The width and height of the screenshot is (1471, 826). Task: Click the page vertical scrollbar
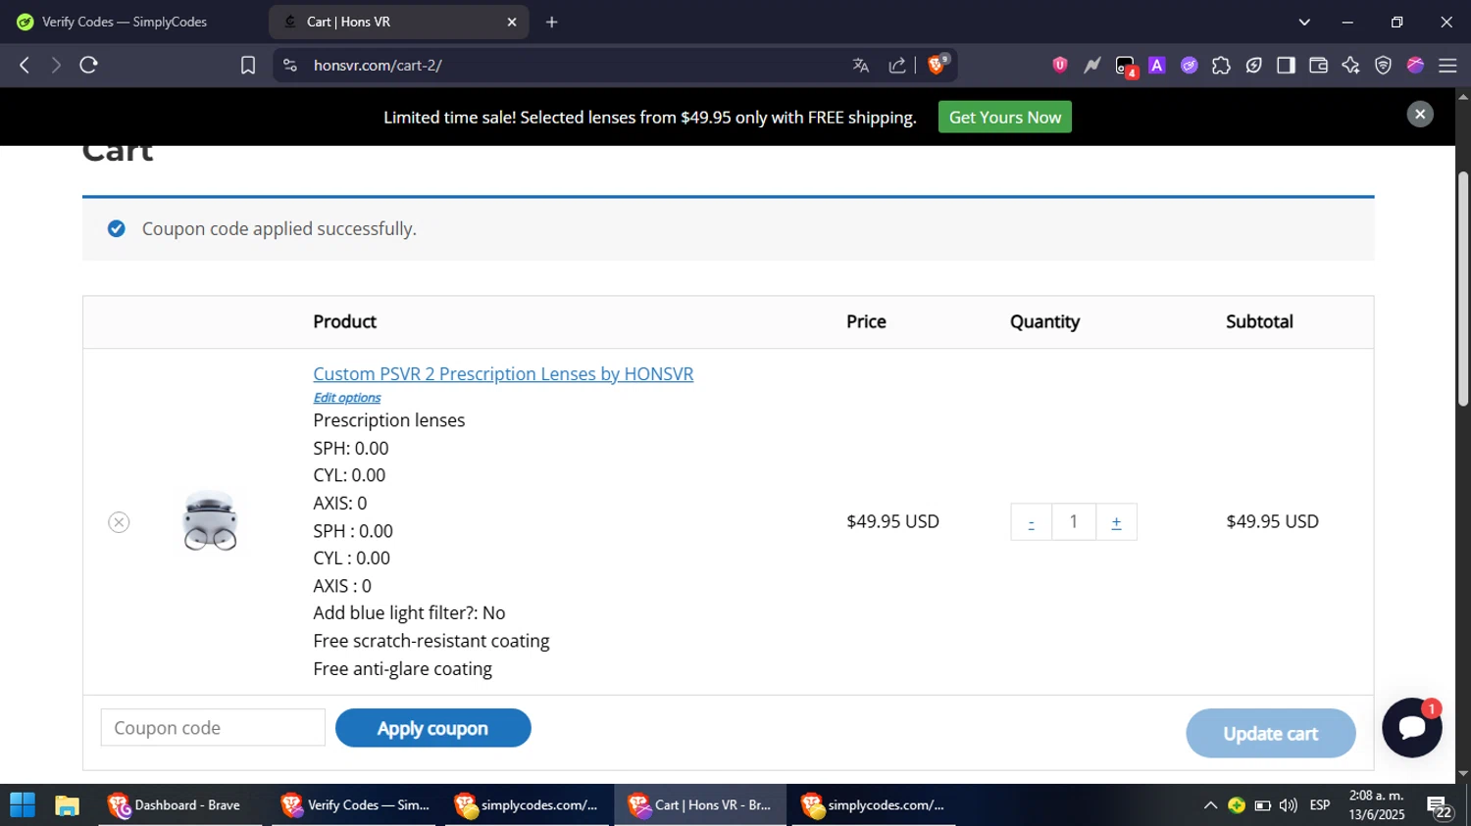click(1463, 289)
